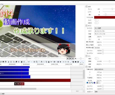Screen dimensions: 115x95
Task: Select the top blue clip on the timeline
Action: 15,67
